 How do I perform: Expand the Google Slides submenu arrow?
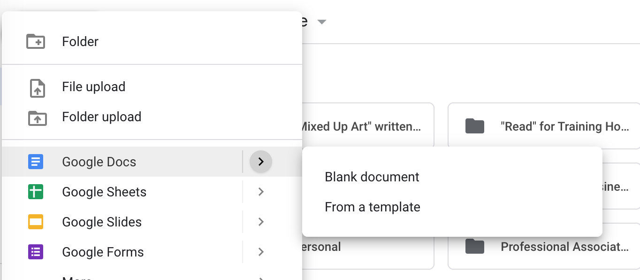(x=261, y=222)
